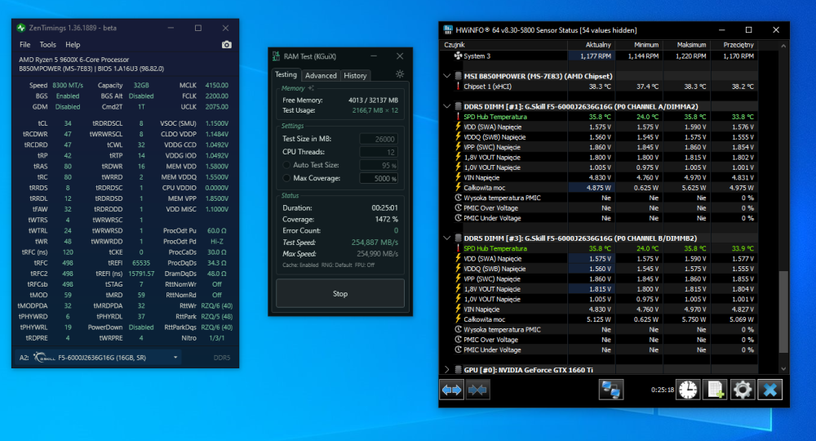
Task: Switch to the Advanced tab in RAM Test
Action: (x=321, y=75)
